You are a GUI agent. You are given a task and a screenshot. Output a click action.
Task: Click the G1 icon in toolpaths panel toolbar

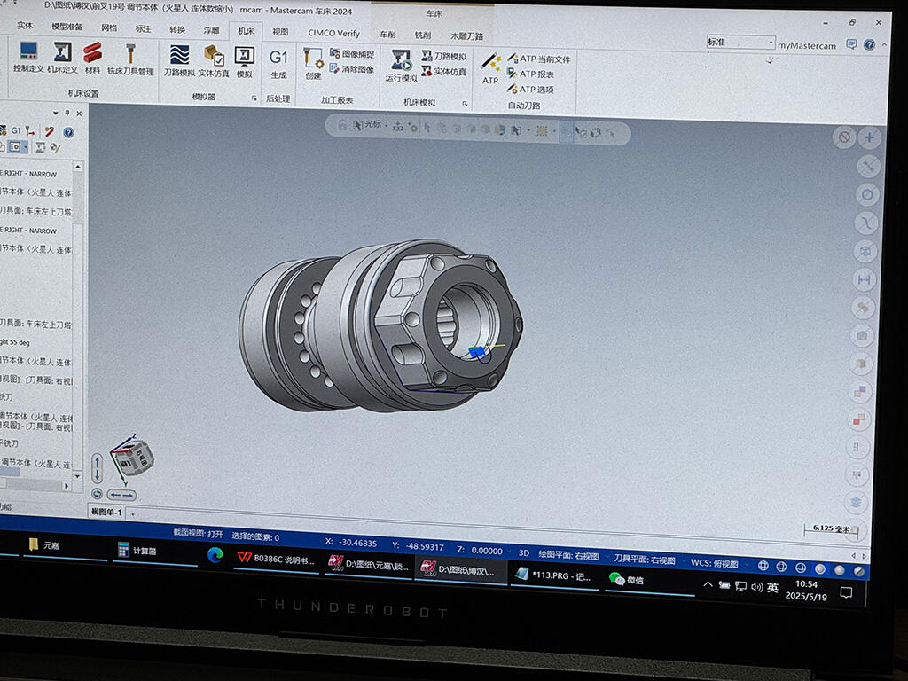point(16,130)
